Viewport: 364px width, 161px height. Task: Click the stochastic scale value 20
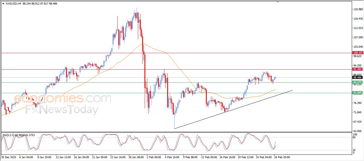click(x=354, y=150)
